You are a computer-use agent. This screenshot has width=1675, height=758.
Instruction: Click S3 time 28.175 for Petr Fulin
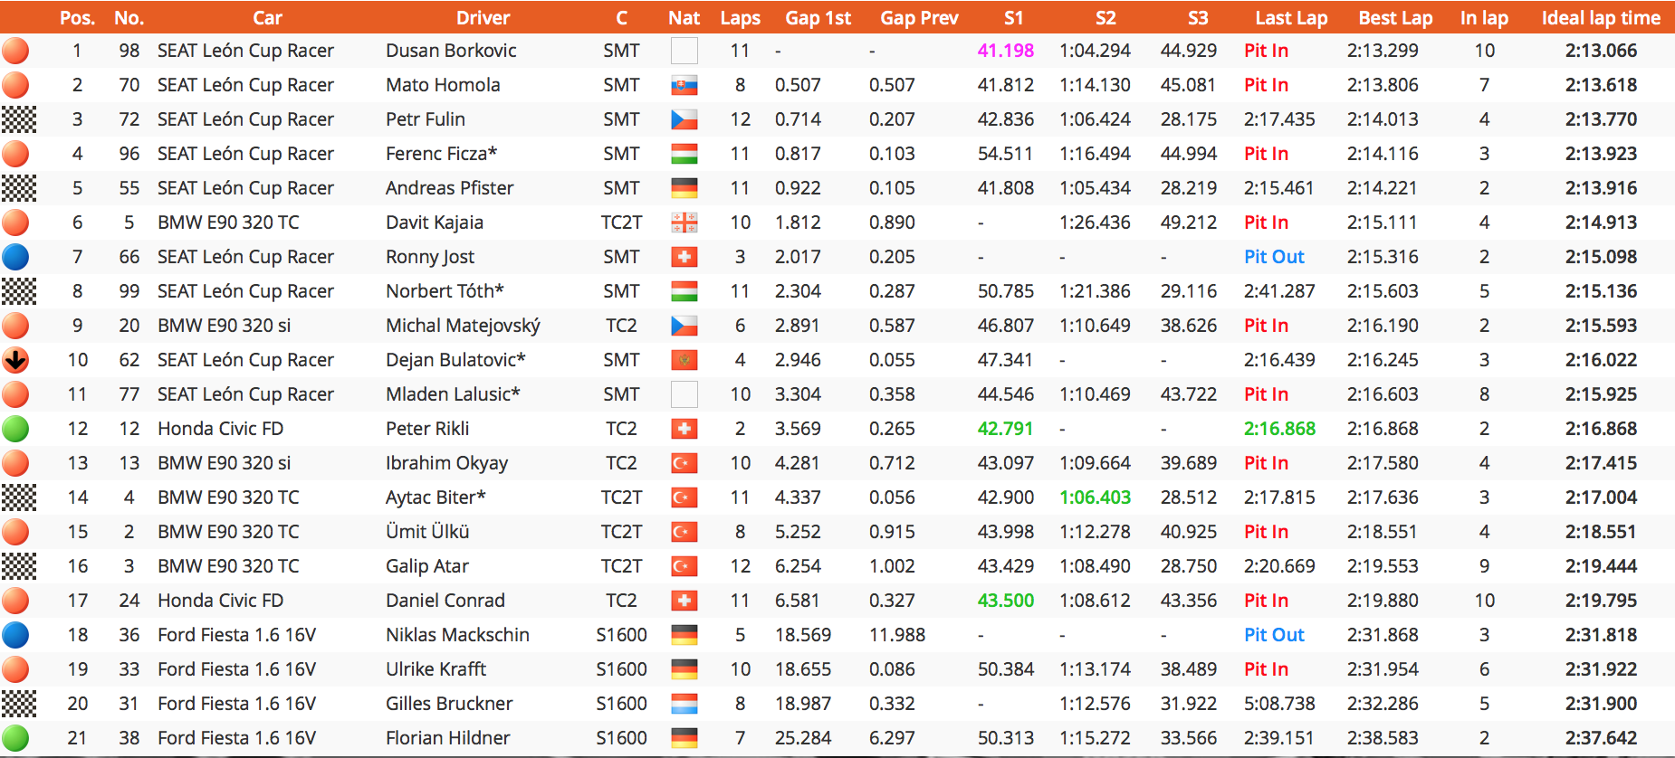[x=1189, y=119]
